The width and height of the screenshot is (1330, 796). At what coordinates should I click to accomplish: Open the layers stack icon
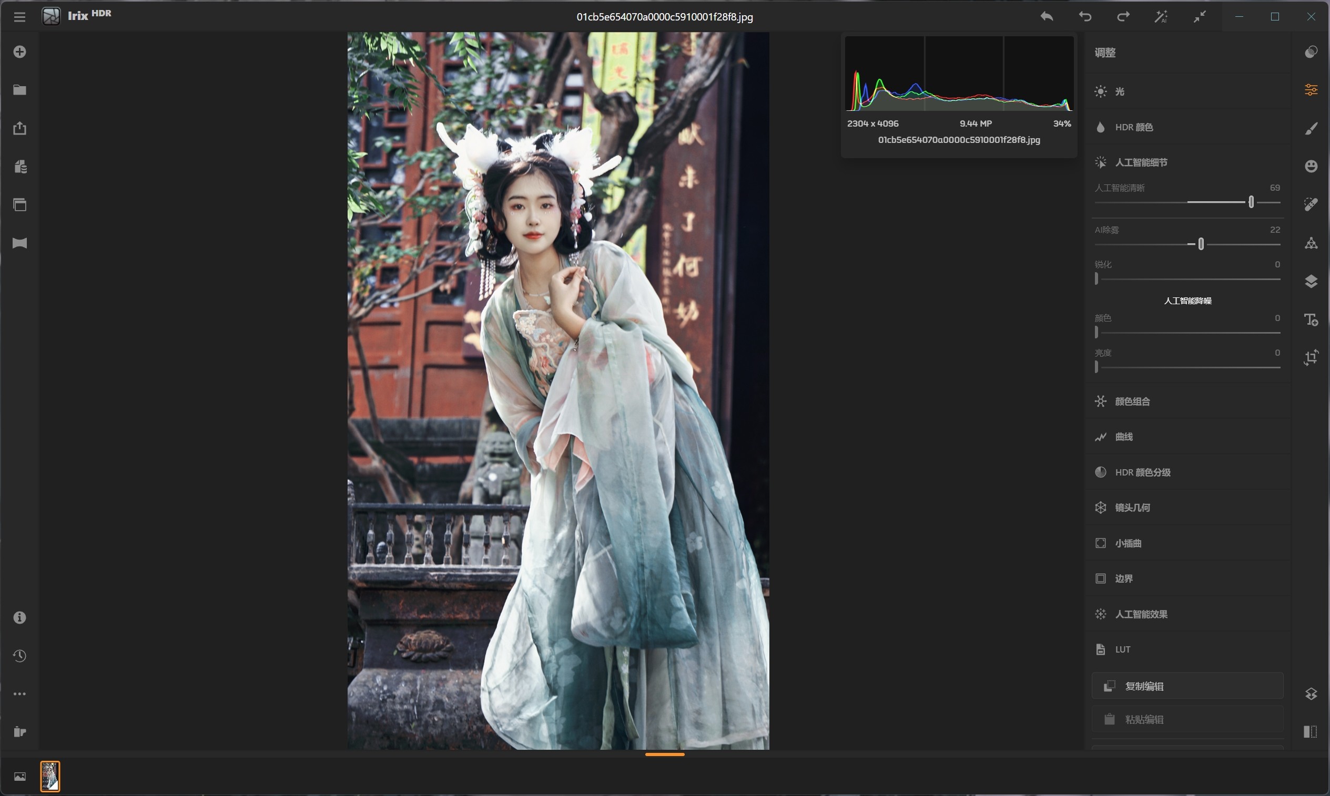click(x=1311, y=281)
